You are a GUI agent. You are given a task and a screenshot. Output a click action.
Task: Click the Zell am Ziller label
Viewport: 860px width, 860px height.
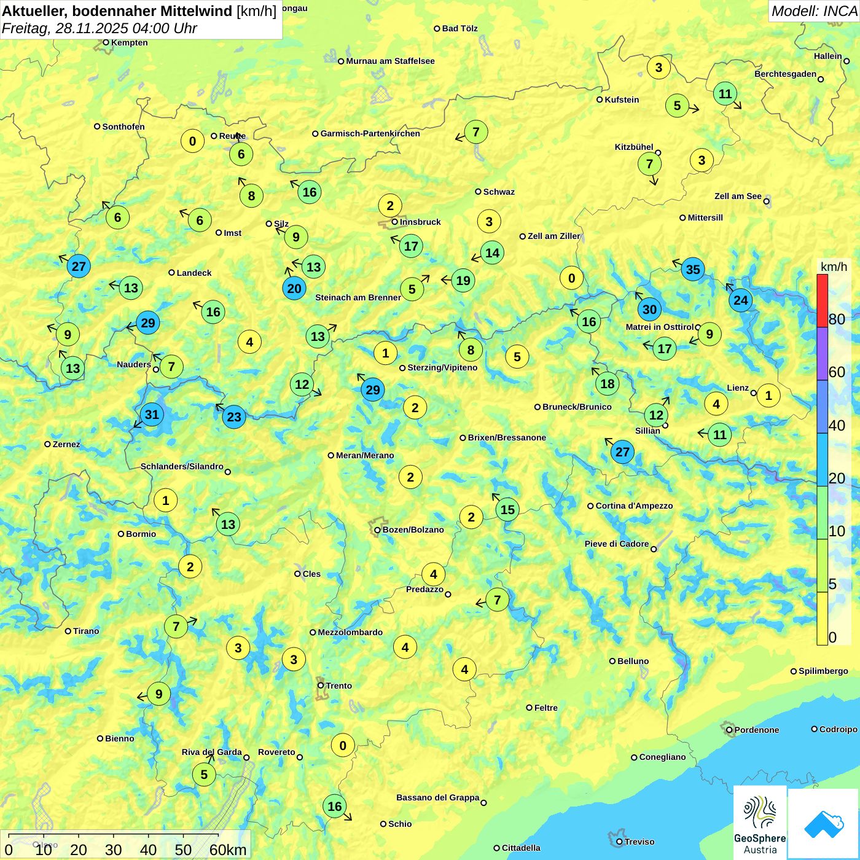pos(554,236)
